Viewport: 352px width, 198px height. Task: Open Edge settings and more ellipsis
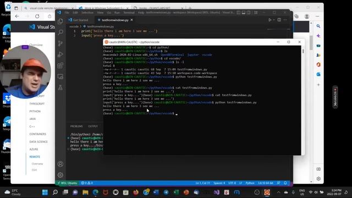317,16
